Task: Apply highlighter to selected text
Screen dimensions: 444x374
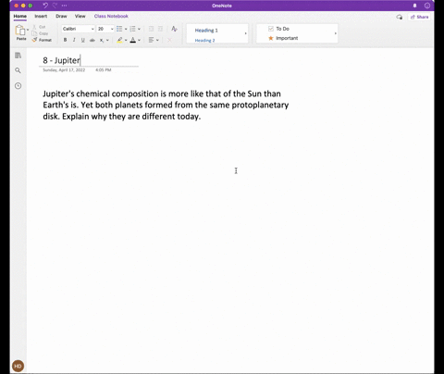Action: click(x=119, y=40)
